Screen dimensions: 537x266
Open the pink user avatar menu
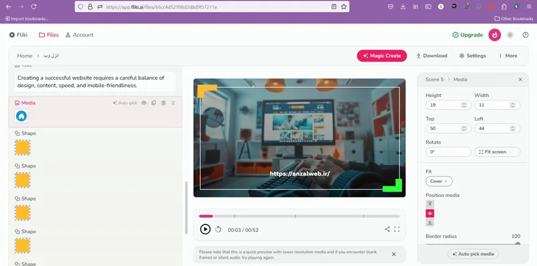pos(495,35)
